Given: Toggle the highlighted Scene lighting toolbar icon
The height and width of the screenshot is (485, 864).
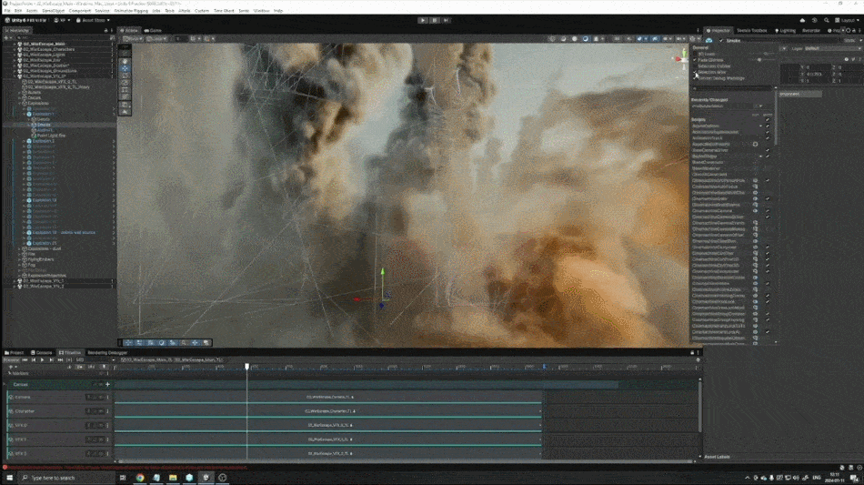Looking at the screenshot, I should pos(585,39).
